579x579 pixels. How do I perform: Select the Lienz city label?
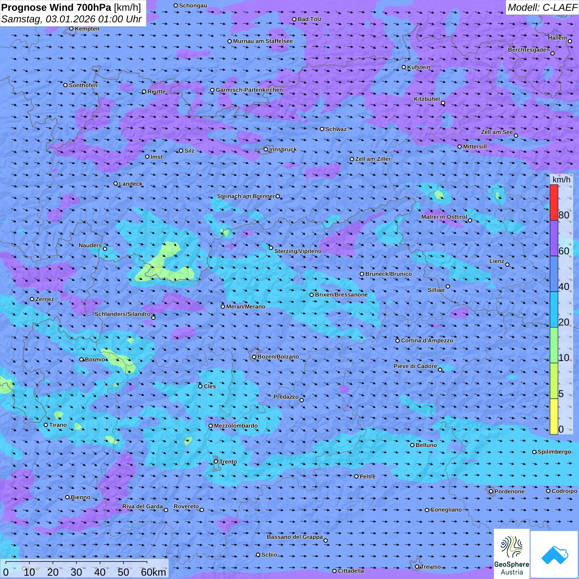pos(497,261)
